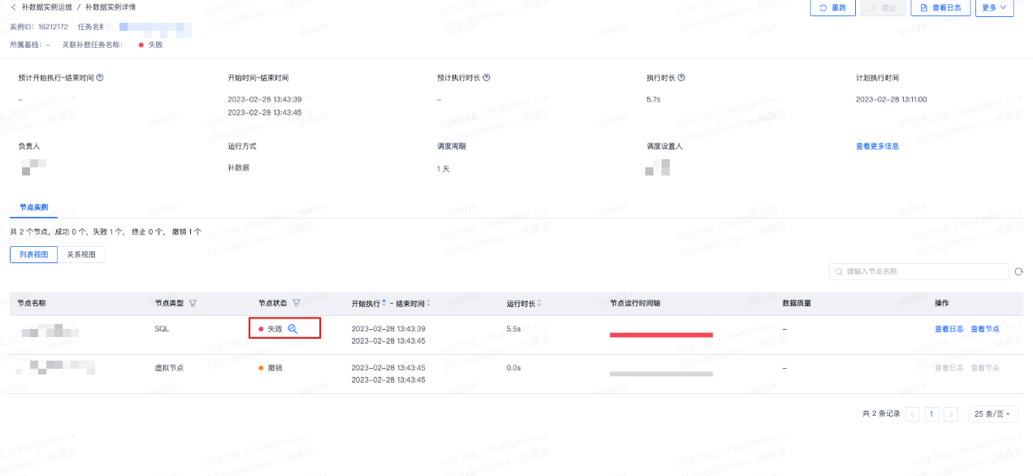Sort the table by 开始执行 column
This screenshot has width=1033, height=476.
tap(384, 303)
